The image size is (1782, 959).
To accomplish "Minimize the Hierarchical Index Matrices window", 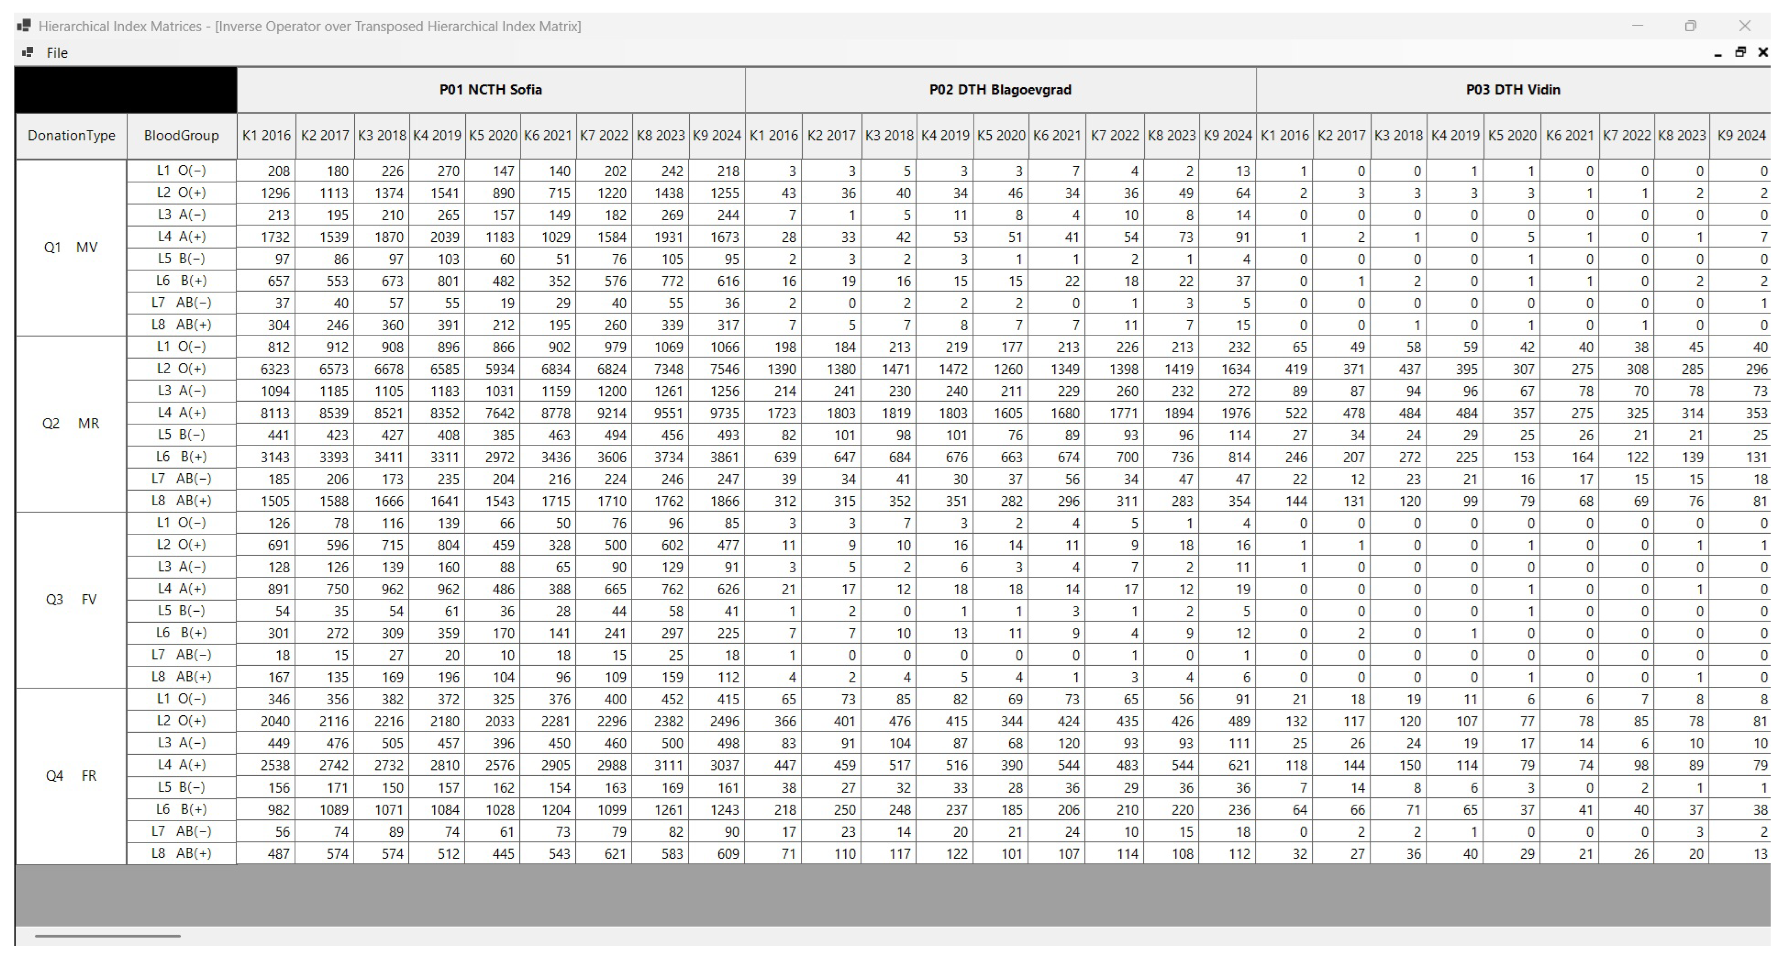I will coord(1637,26).
